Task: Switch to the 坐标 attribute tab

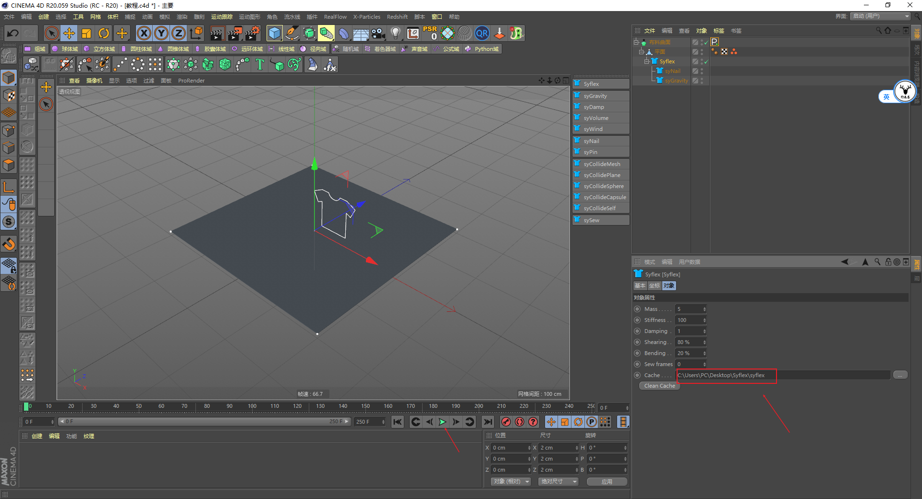Action: click(x=654, y=285)
